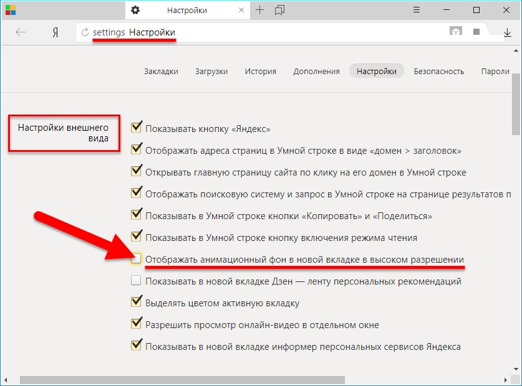This screenshot has height=386, width=522.
Task: Toggle 'Отображать адреса страниц в Умной строке' checkbox
Action: pos(136,149)
